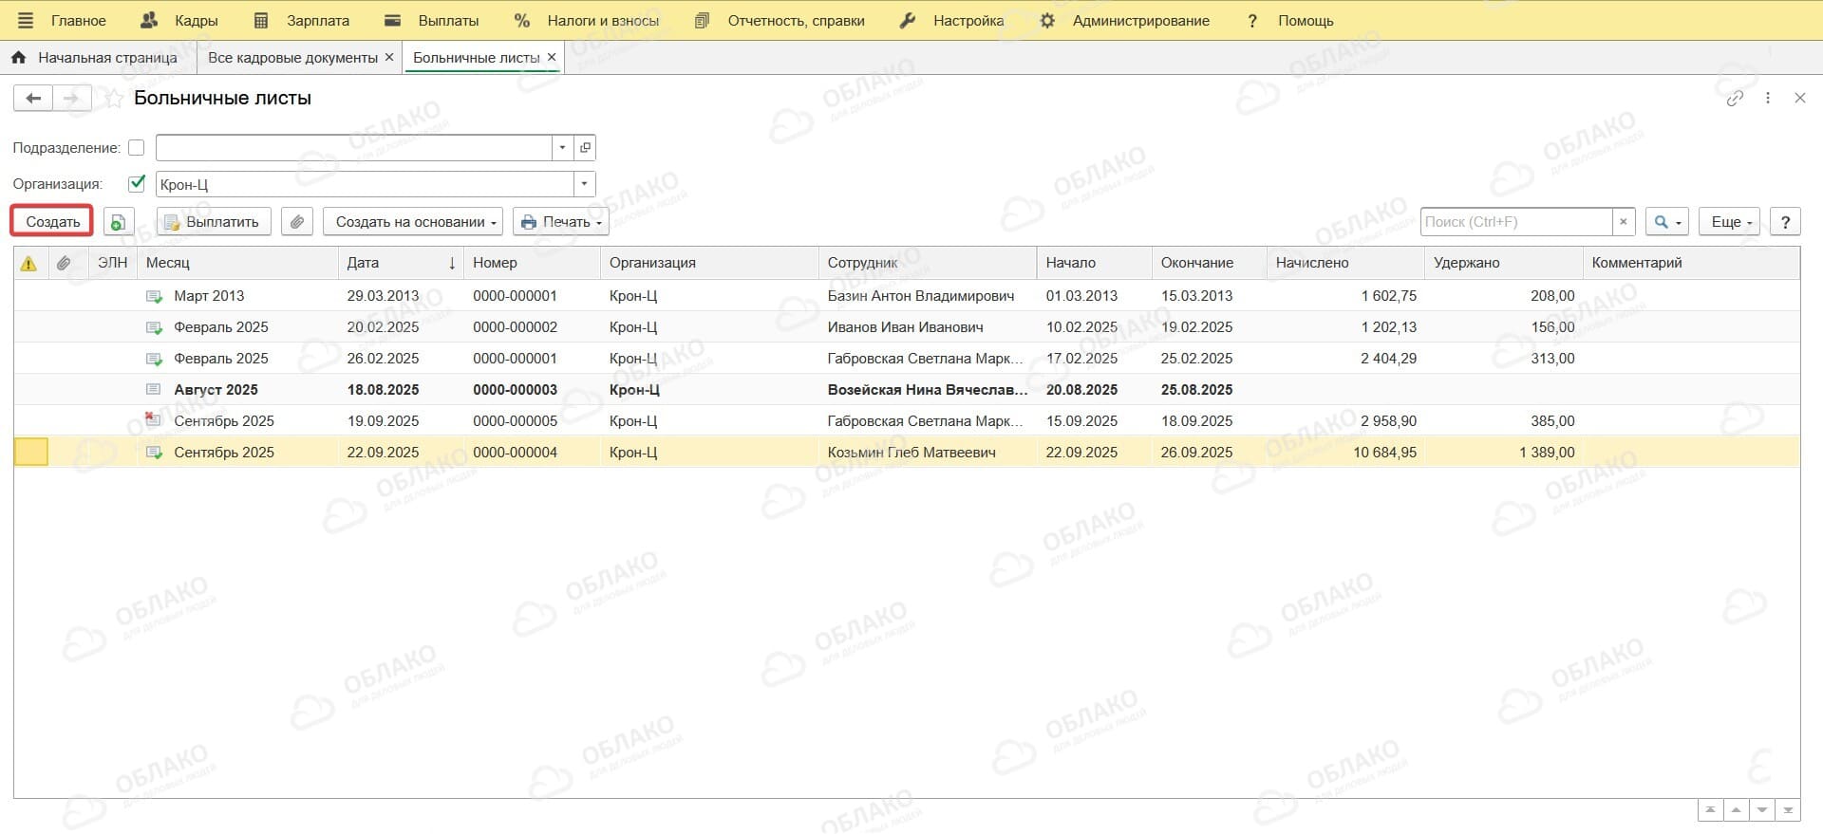1823x834 pixels.
Task: Go forward with the right arrow button
Action: pyautogui.click(x=72, y=98)
